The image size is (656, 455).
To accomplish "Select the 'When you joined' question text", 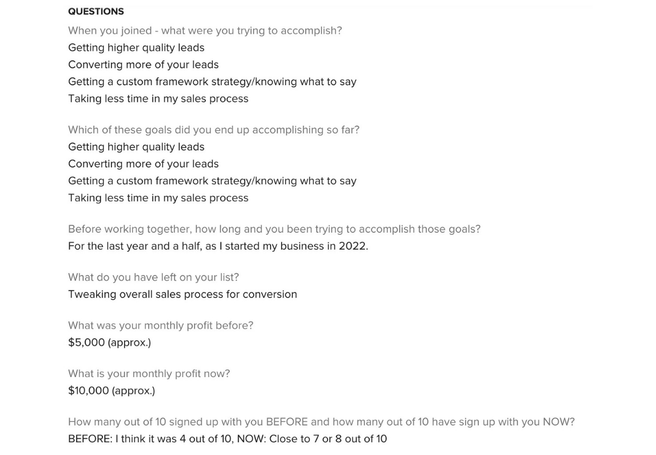I will pos(205,31).
